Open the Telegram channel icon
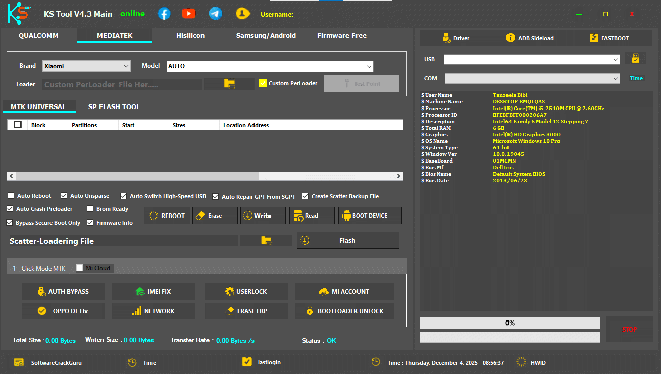Image resolution: width=661 pixels, height=374 pixels. coord(215,13)
